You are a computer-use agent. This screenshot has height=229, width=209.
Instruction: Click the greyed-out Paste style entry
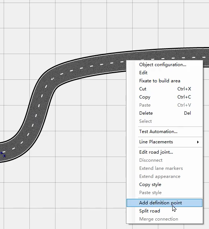(x=165, y=193)
